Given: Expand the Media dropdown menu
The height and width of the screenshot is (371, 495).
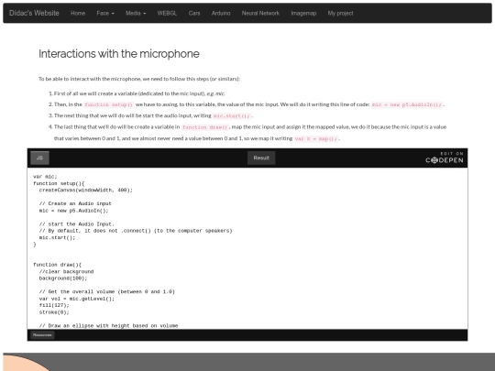Looking at the screenshot, I should pyautogui.click(x=136, y=13).
